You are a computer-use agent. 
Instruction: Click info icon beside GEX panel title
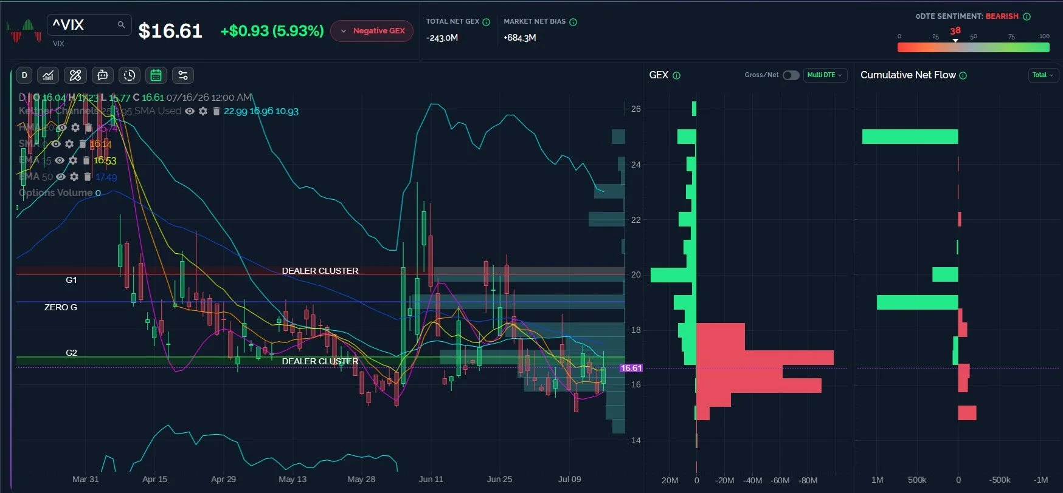(676, 75)
